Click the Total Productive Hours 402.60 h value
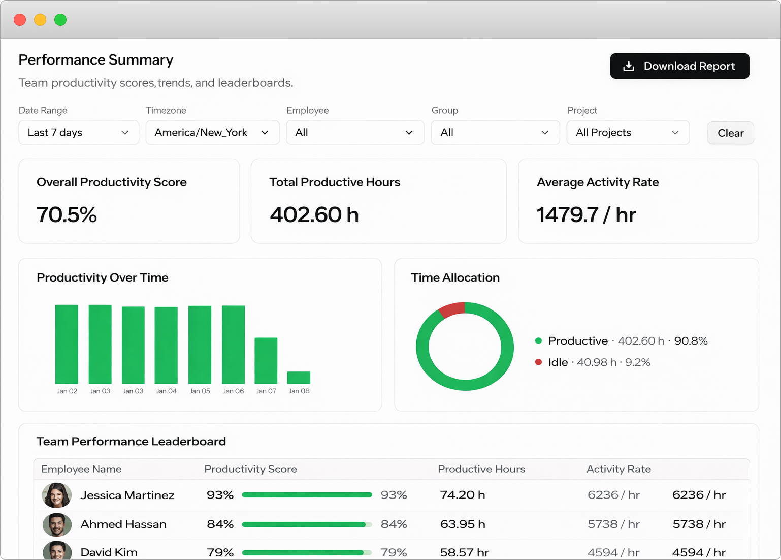The width and height of the screenshot is (781, 560). pos(314,215)
